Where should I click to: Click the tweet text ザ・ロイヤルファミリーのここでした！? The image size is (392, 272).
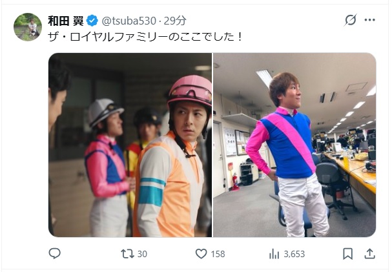point(145,37)
